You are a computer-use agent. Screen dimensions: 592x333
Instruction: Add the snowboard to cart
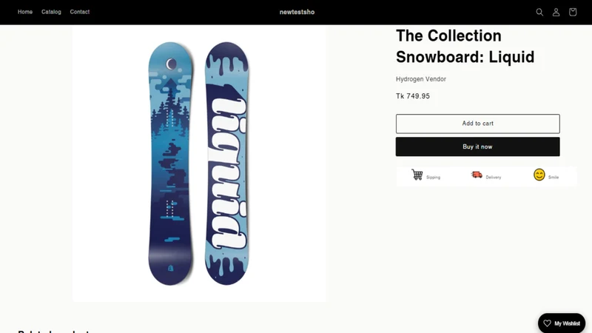coord(477,124)
